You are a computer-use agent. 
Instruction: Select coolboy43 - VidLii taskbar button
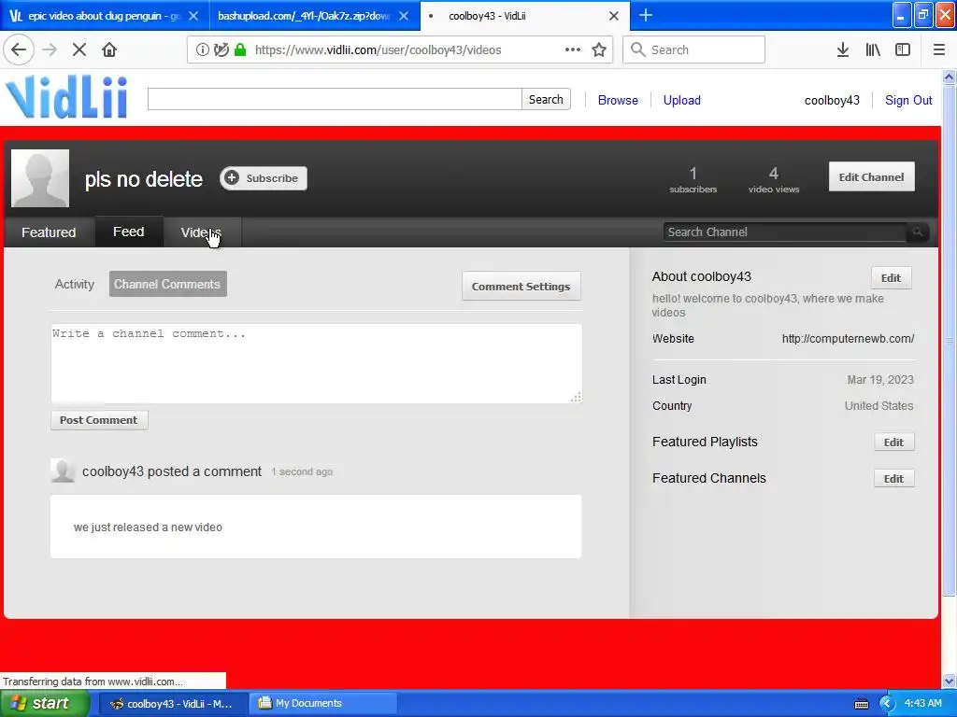pos(173,704)
